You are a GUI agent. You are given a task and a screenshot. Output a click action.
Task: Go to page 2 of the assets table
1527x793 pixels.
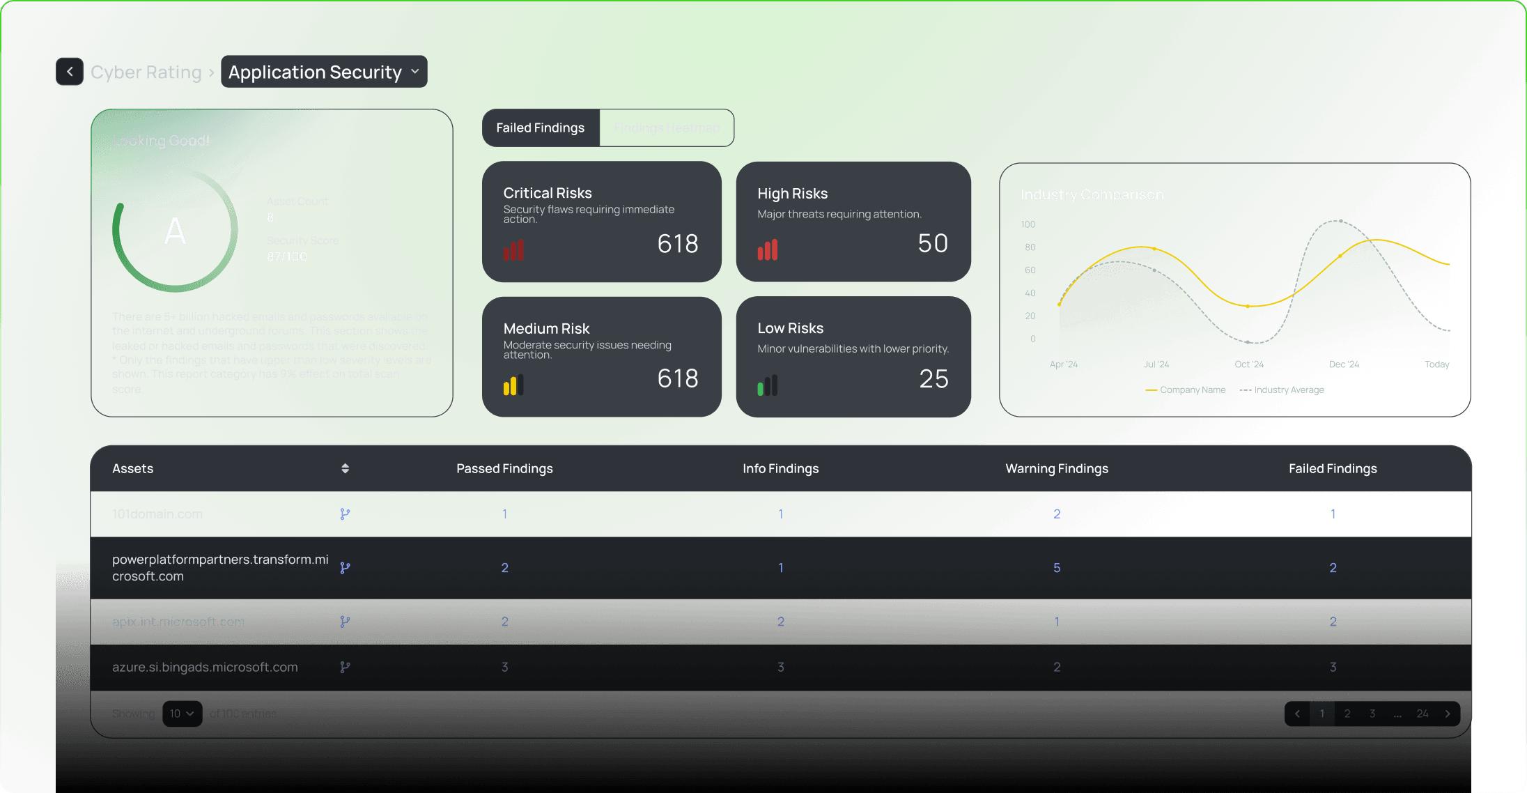[x=1347, y=713]
